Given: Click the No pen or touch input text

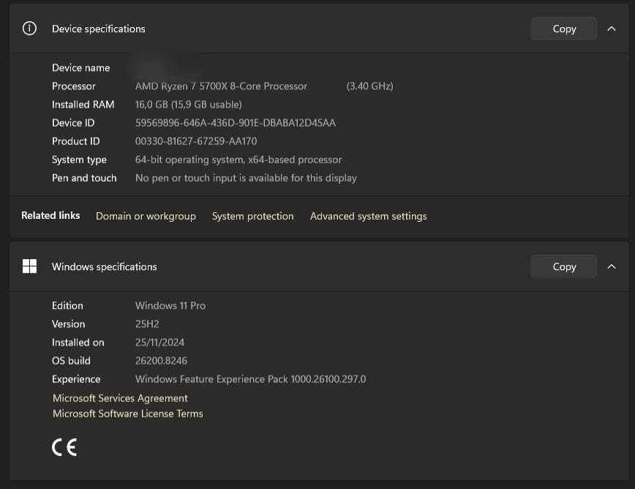Looking at the screenshot, I should click(246, 178).
